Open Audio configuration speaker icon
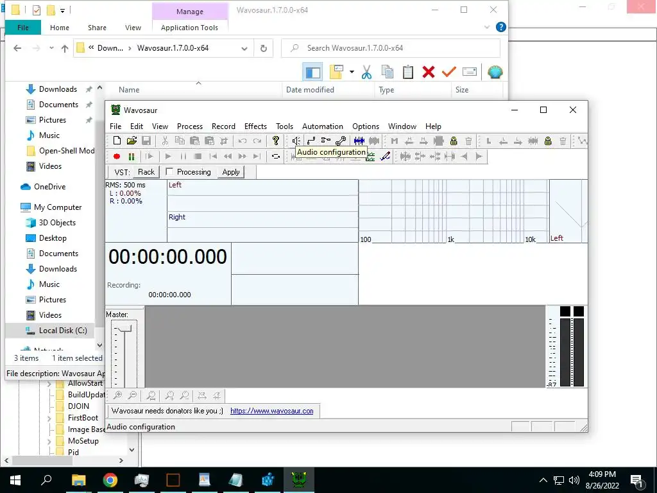The height and width of the screenshot is (493, 657). (x=296, y=141)
